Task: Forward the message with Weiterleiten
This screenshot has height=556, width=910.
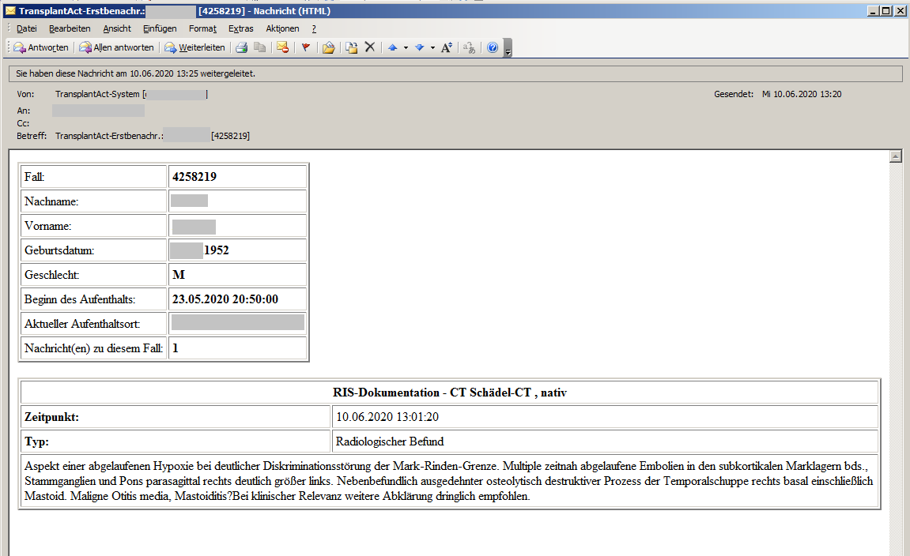Action: click(x=194, y=47)
